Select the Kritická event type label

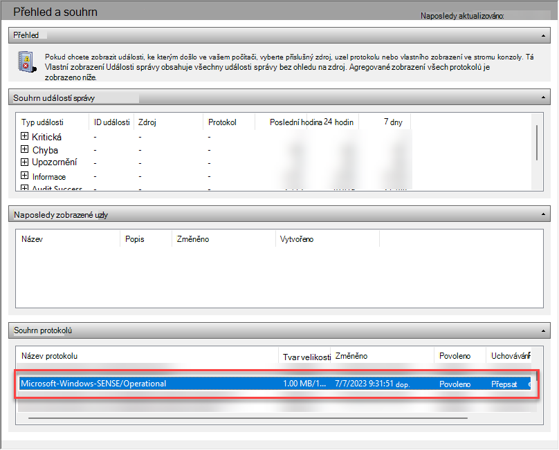pyautogui.click(x=47, y=137)
